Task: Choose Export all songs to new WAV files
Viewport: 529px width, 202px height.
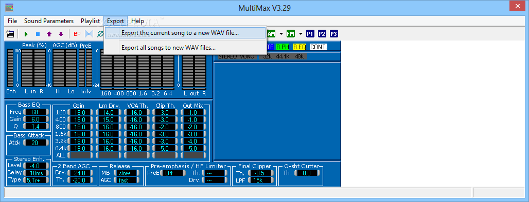Action: coord(185,48)
